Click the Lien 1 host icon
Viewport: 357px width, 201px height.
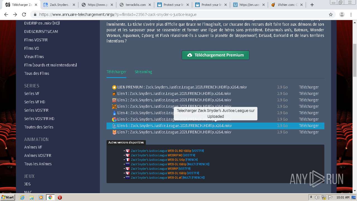tap(114, 94)
